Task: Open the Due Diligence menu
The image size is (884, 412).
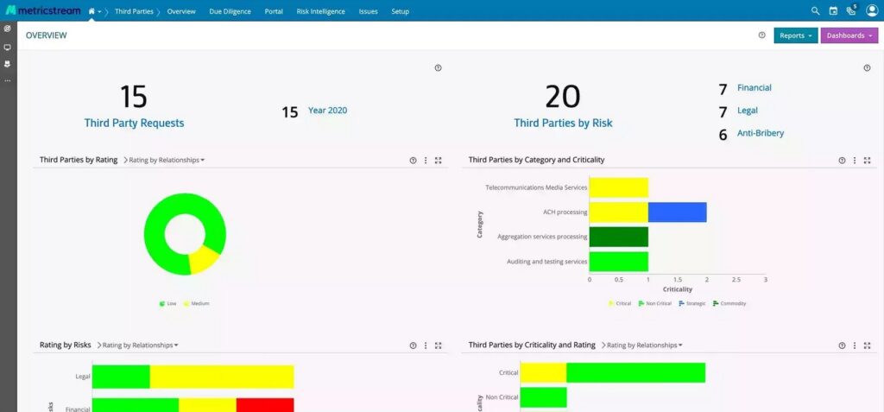Action: pos(230,11)
